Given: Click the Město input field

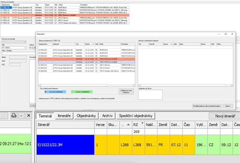Looking at the screenshot, I should [18, 57].
